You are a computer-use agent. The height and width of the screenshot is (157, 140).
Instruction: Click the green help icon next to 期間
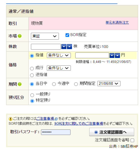[x=20, y=84]
